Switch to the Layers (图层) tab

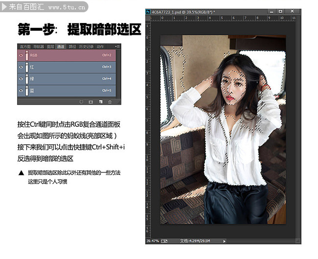click(x=50, y=47)
